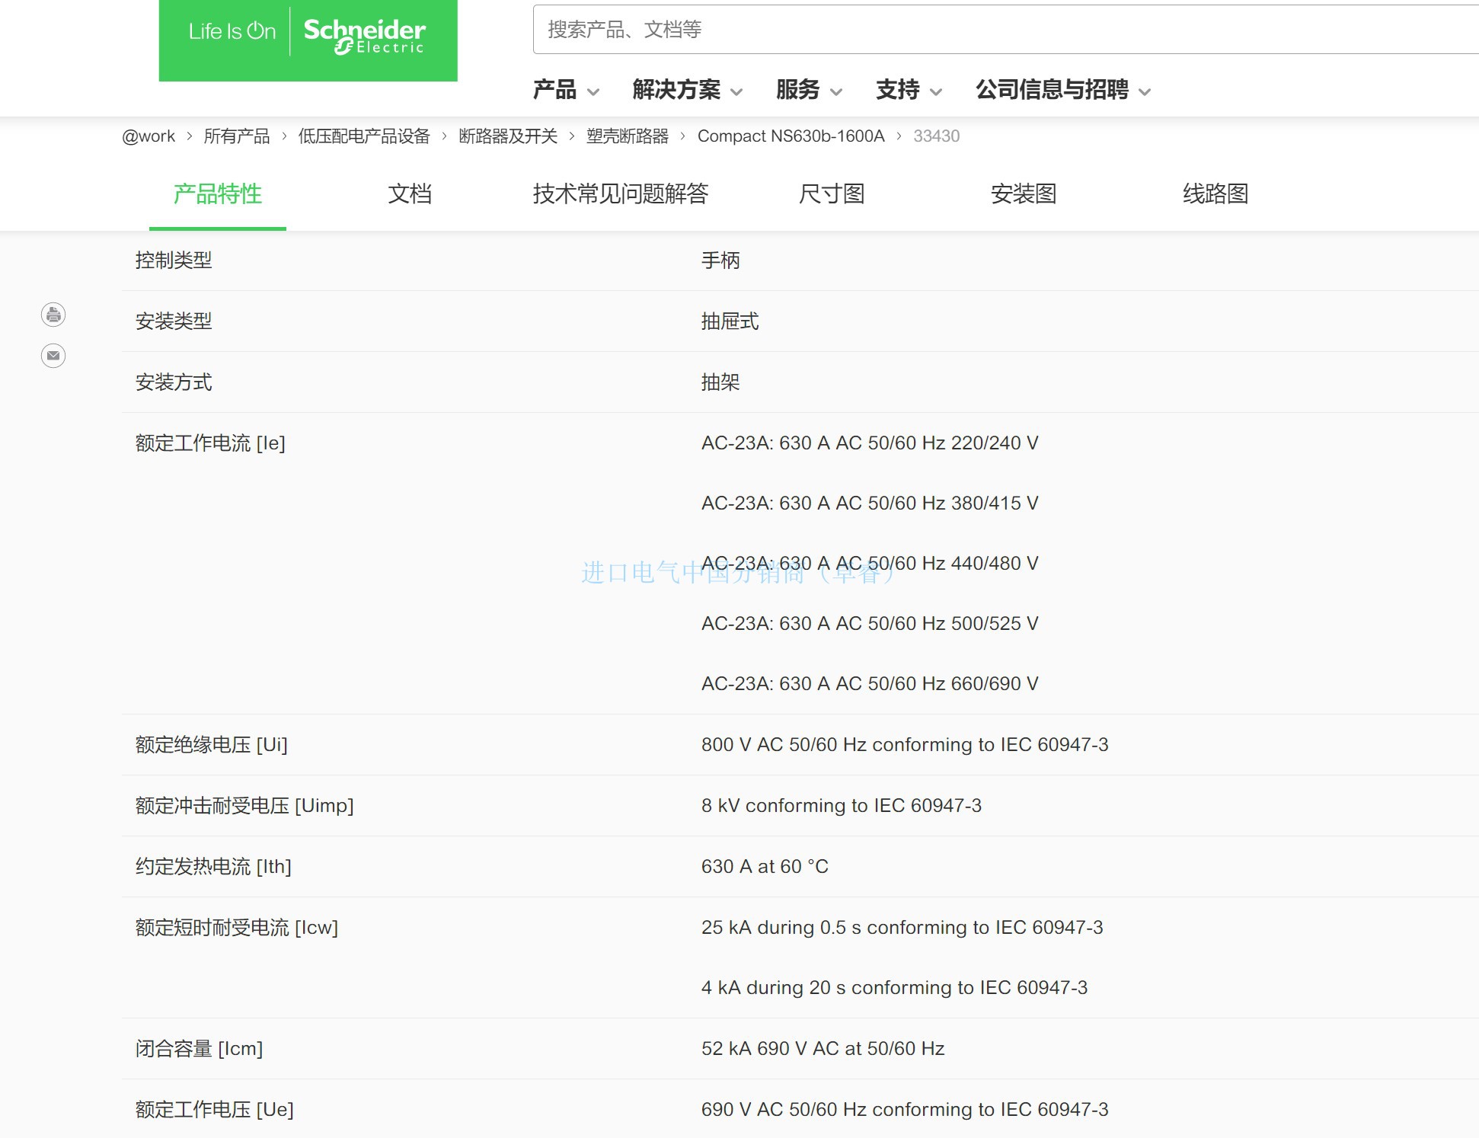
Task: Click the 630 A at 60 °C value
Action: pyautogui.click(x=765, y=867)
